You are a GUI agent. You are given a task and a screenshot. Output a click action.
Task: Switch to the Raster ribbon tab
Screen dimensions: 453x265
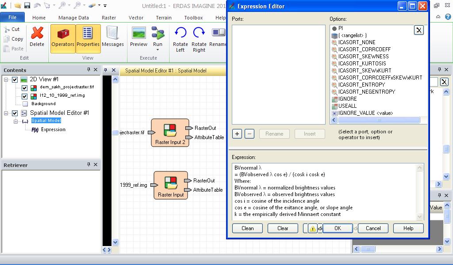109,18
